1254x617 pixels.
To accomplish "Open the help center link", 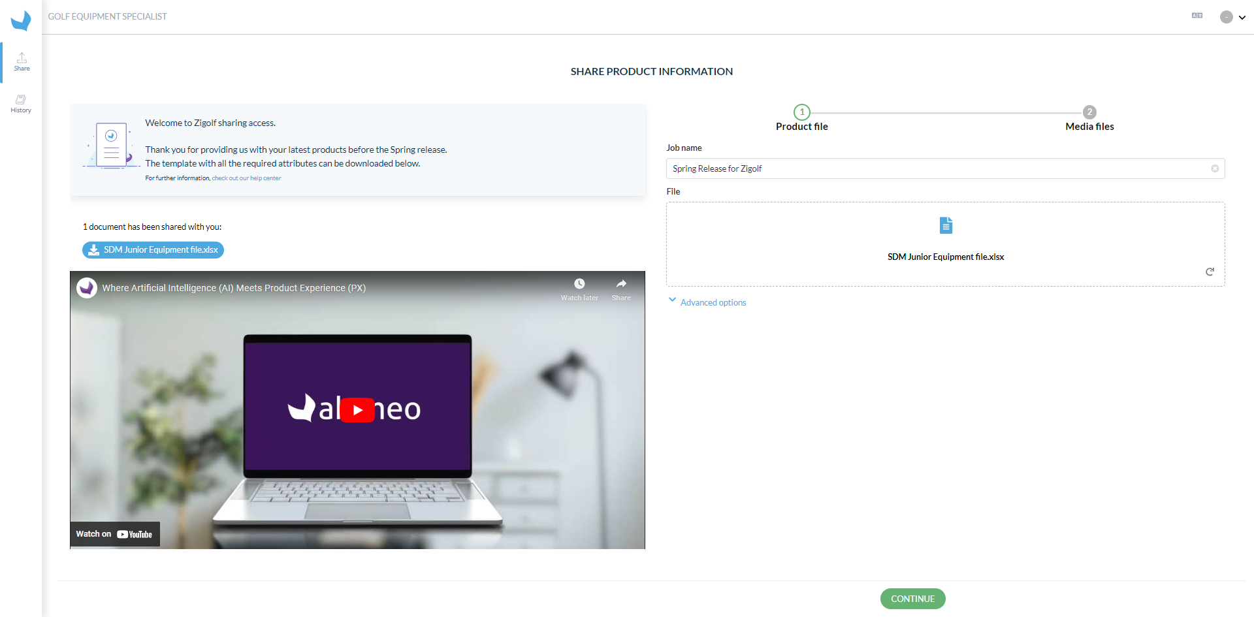I will tap(246, 178).
